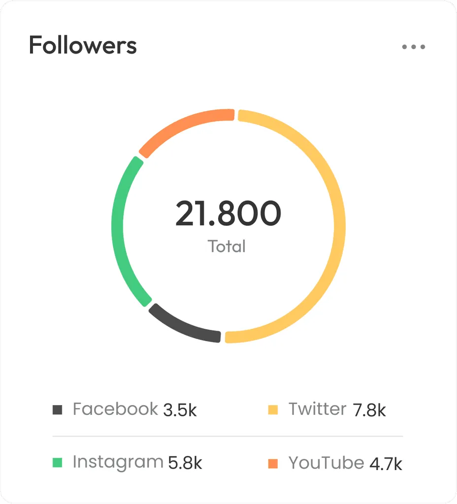Viewport: 457px width, 504px height.
Task: Click the green Instagram legend square
Action: click(x=57, y=463)
